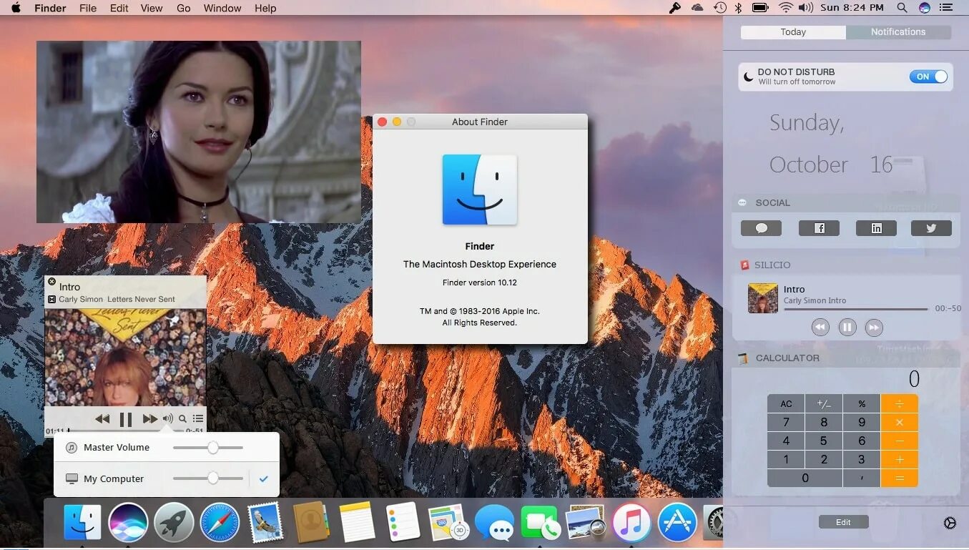The height and width of the screenshot is (550, 969).
Task: Click Silicio widget track progress bar
Action: (x=856, y=309)
